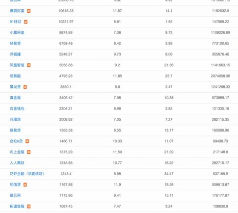Click the balance 99498.73 in 合众e贷 row
The width and height of the screenshot is (238, 213).
(x=220, y=141)
